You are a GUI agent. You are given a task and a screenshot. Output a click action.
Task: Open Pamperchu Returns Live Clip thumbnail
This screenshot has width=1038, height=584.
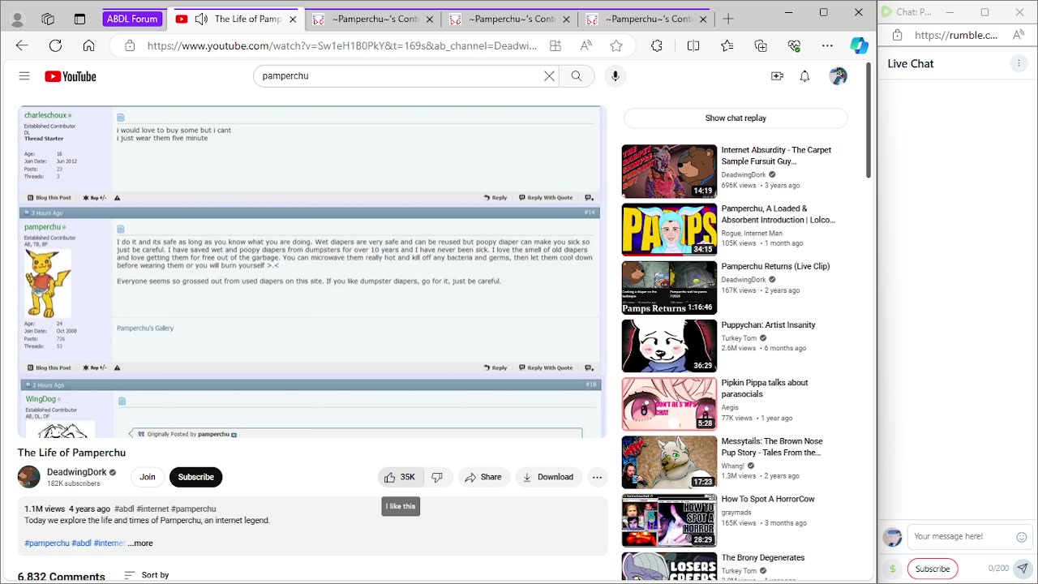[669, 287]
